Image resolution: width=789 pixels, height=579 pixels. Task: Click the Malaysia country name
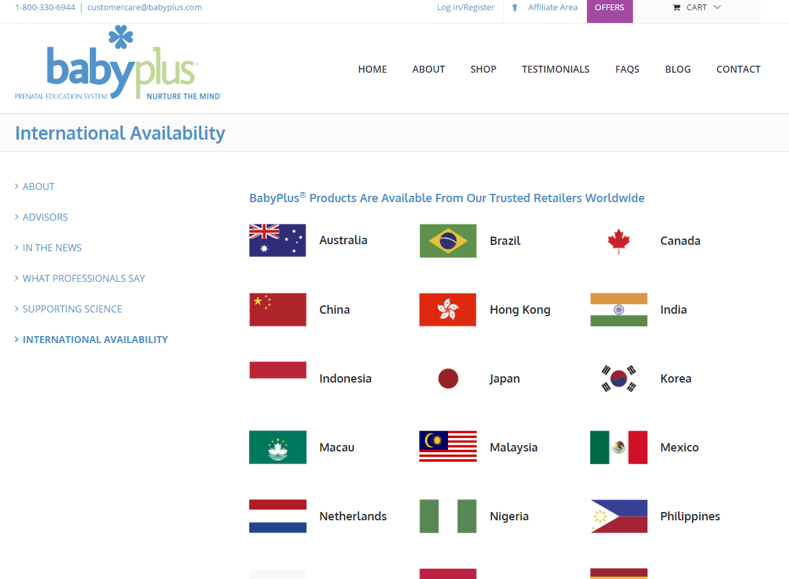tap(514, 448)
